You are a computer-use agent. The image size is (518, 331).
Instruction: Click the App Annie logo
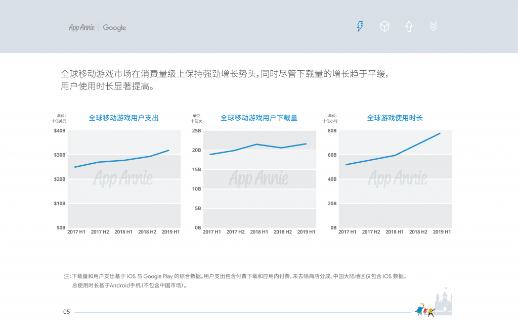81,28
